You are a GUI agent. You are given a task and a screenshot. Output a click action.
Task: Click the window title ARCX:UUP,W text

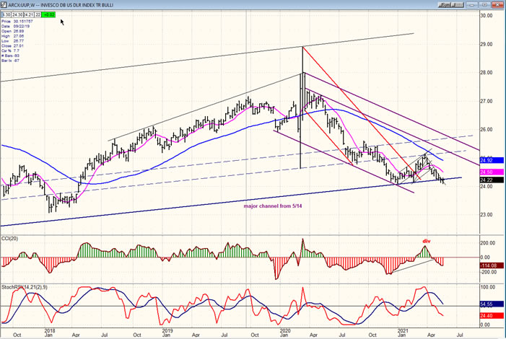21,5
